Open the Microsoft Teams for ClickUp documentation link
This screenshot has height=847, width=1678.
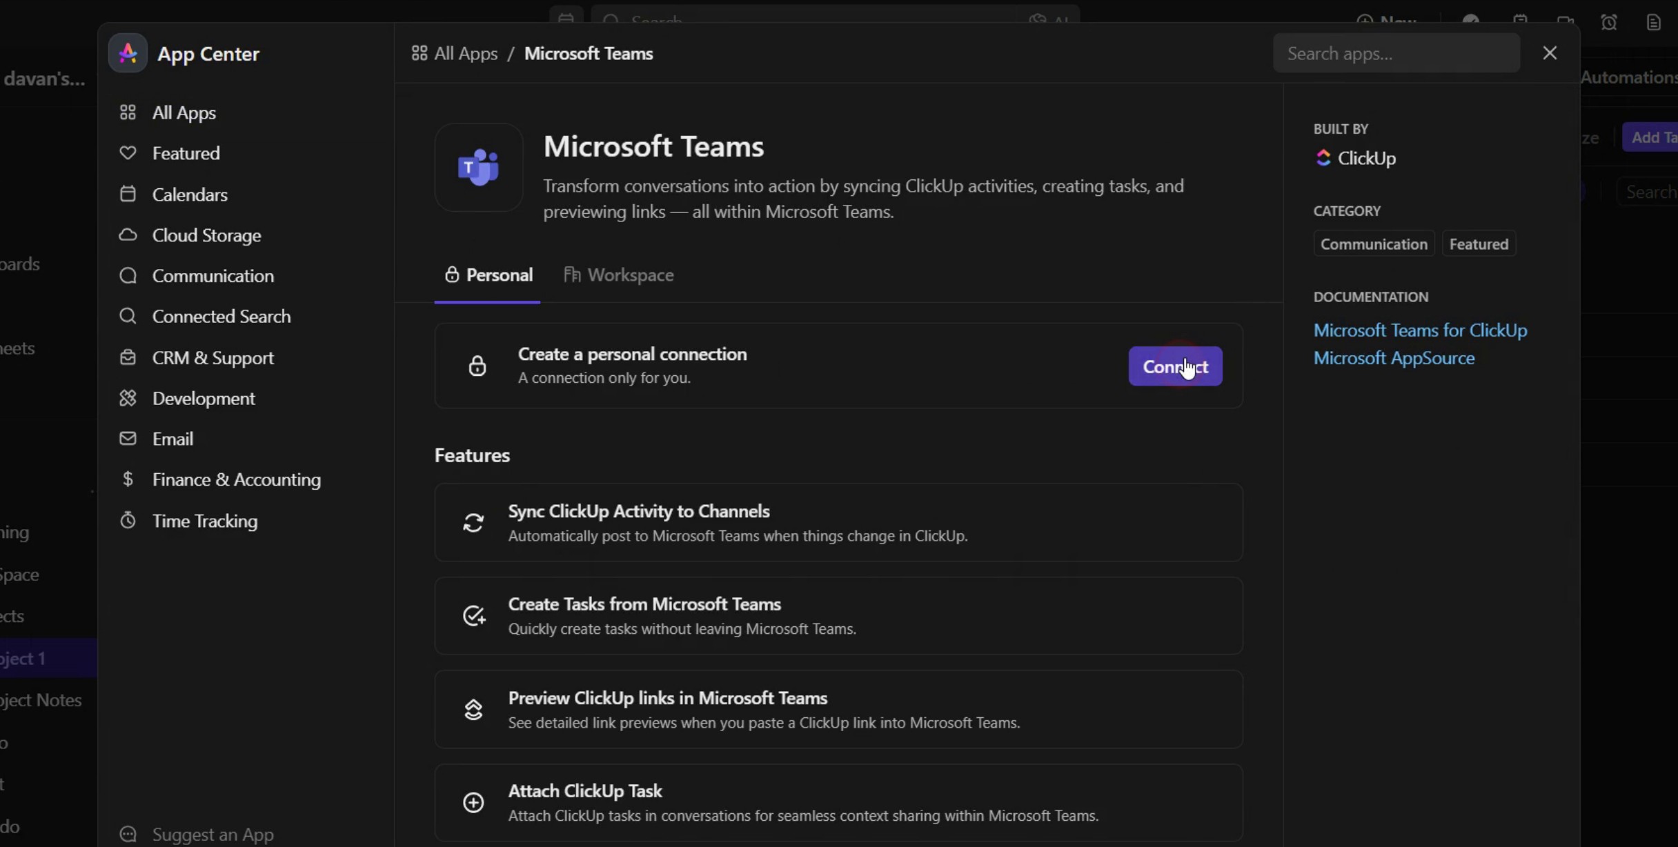(1420, 330)
